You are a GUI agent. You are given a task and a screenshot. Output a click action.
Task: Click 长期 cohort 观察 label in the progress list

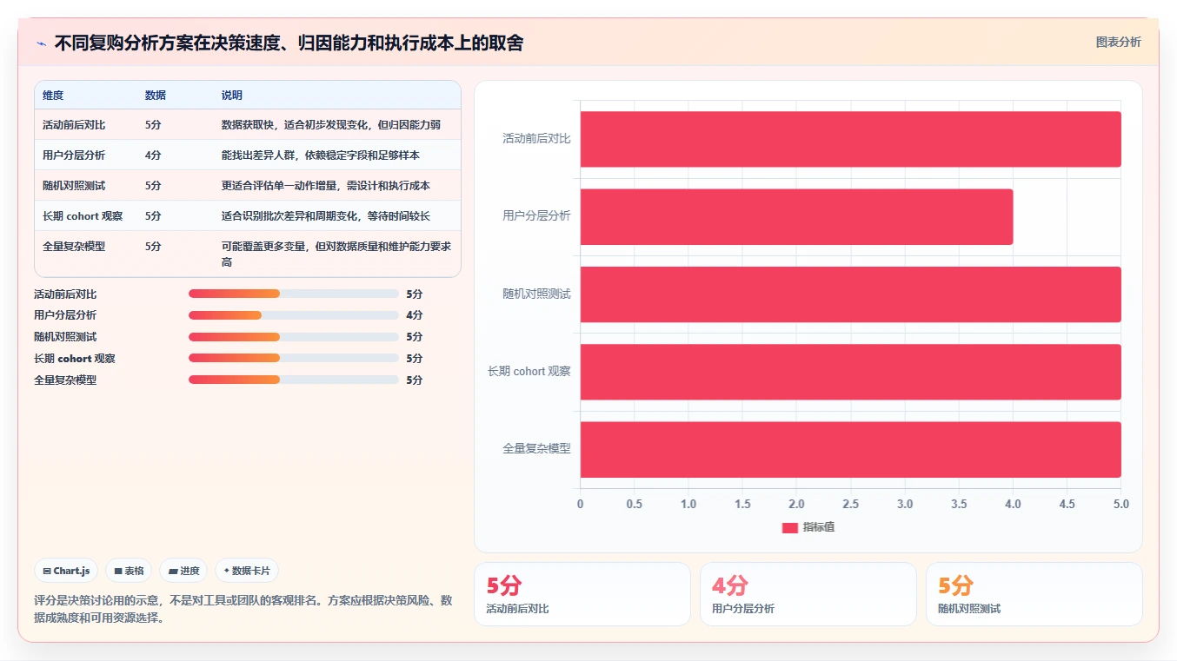[75, 359]
